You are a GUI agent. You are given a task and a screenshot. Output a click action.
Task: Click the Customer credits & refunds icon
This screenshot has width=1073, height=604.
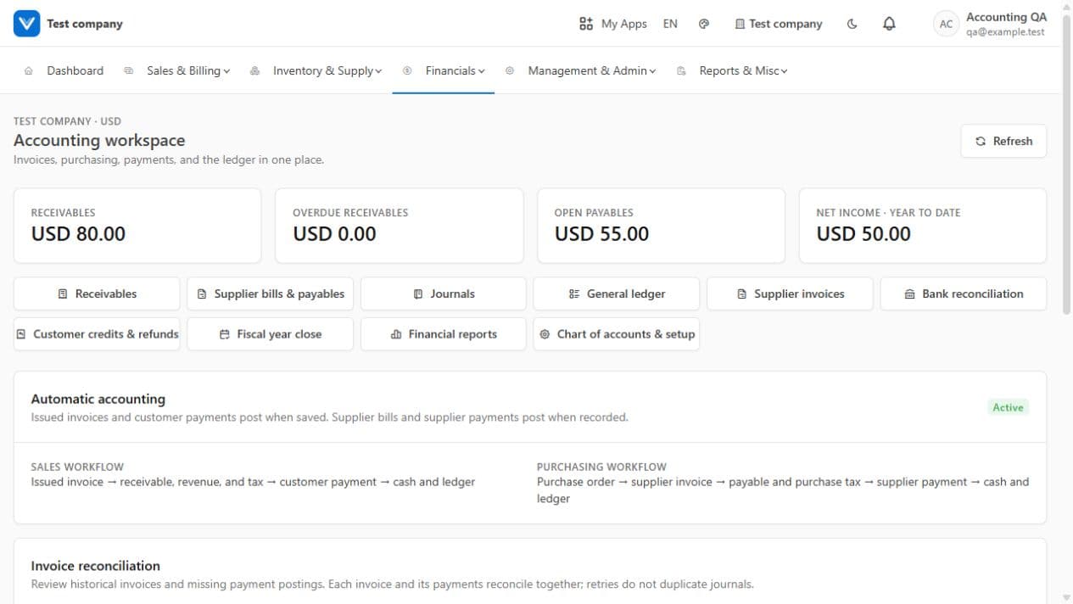coord(21,334)
